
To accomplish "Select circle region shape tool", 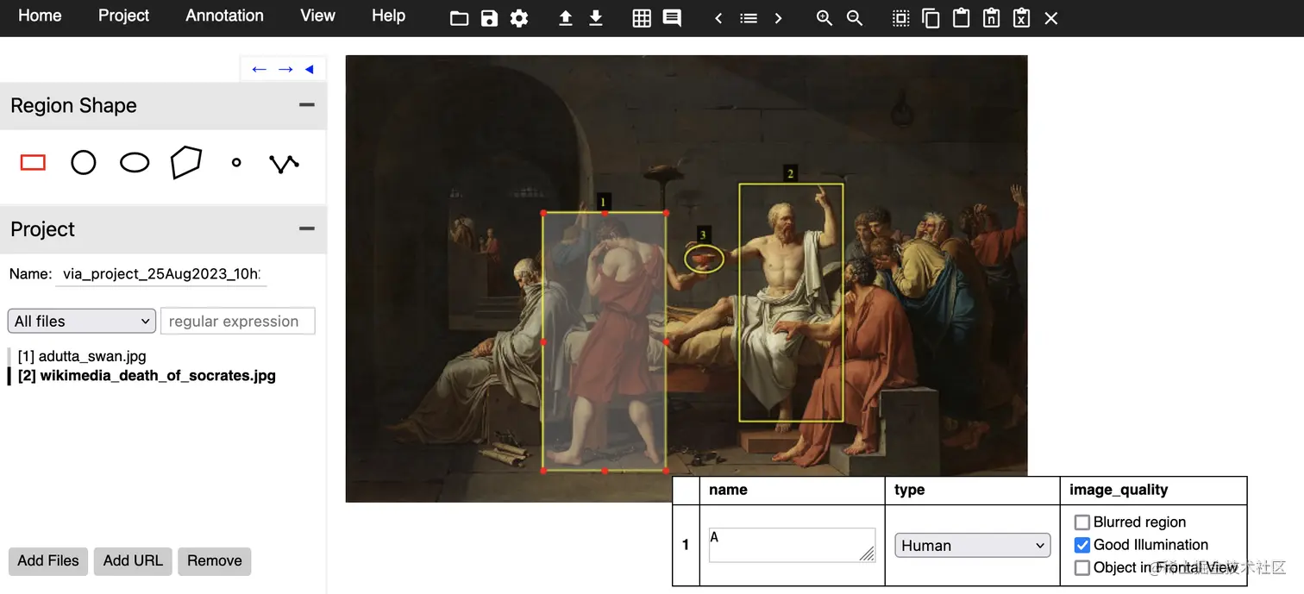I will point(84,162).
